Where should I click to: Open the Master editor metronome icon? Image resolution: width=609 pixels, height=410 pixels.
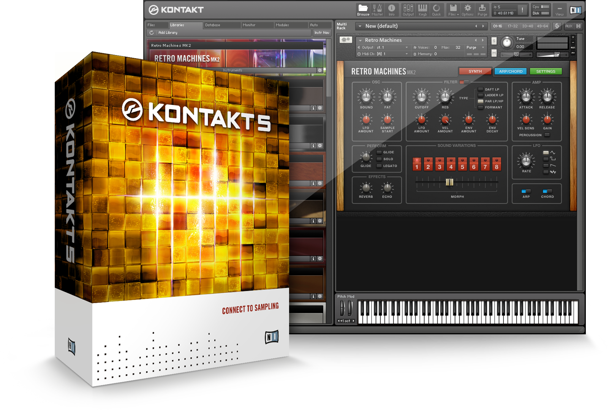coord(377,10)
